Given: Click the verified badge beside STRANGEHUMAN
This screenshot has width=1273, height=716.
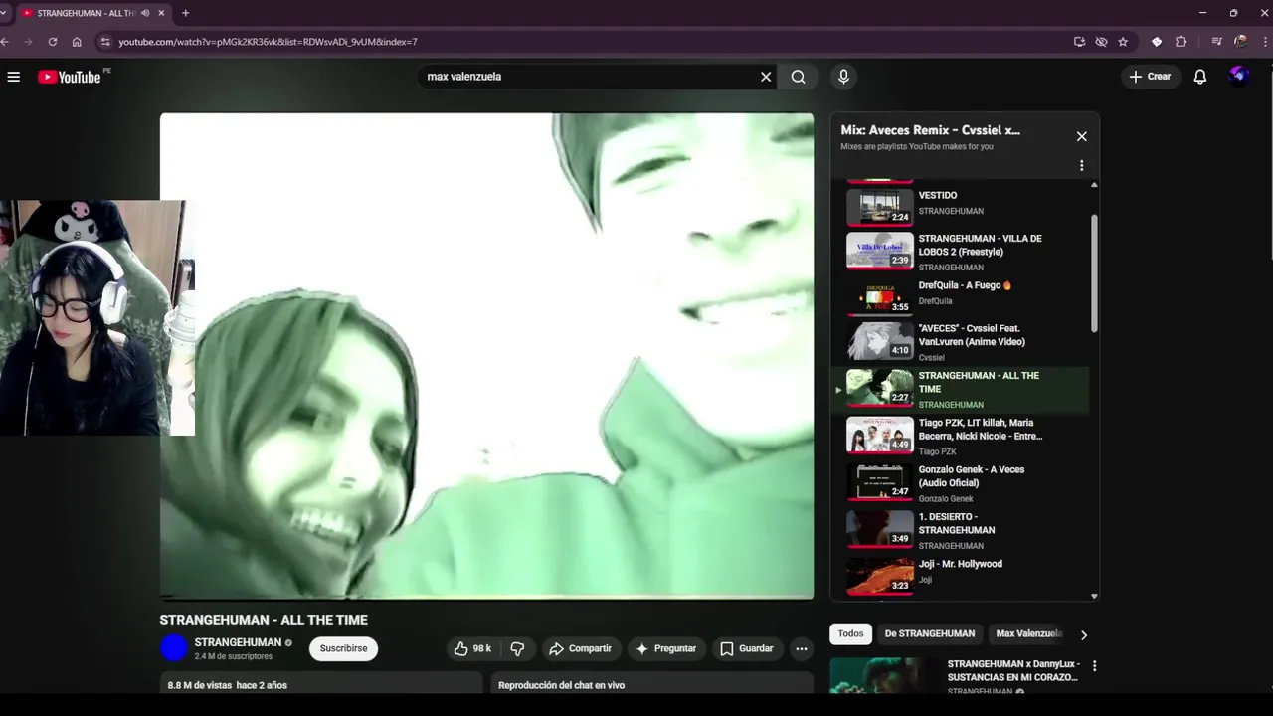Looking at the screenshot, I should (288, 643).
